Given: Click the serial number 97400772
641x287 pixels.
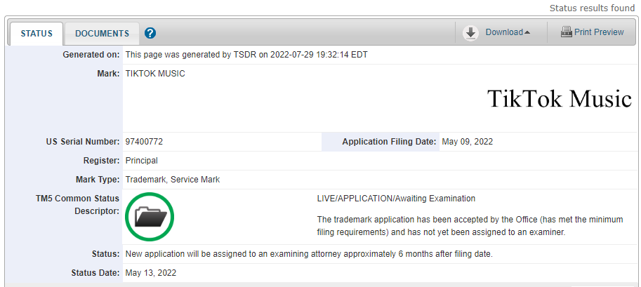Looking at the screenshot, I should [x=144, y=142].
